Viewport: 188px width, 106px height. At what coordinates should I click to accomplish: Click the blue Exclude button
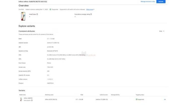(161, 2)
